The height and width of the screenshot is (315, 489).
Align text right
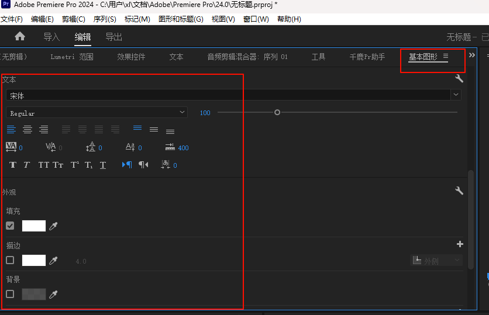click(44, 129)
